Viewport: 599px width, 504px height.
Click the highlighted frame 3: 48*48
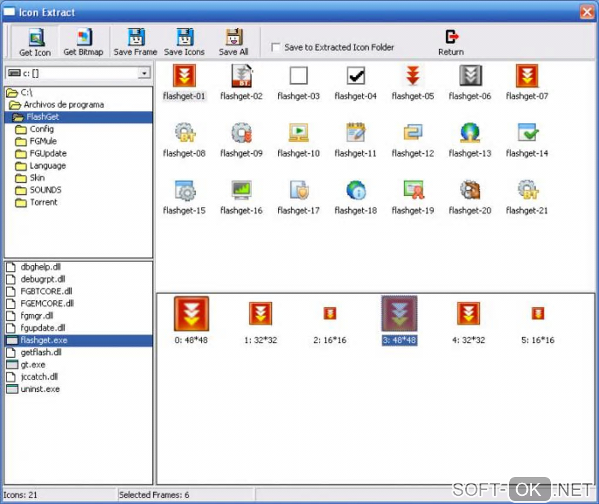399,320
